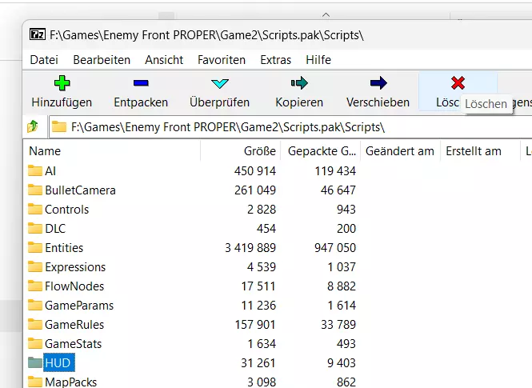
Task: Open the Extras menu
Action: pos(276,60)
